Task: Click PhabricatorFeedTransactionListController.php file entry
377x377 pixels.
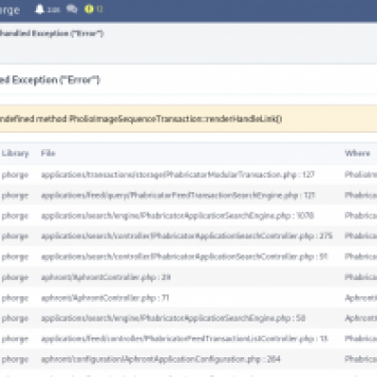Action: pyautogui.click(x=185, y=338)
